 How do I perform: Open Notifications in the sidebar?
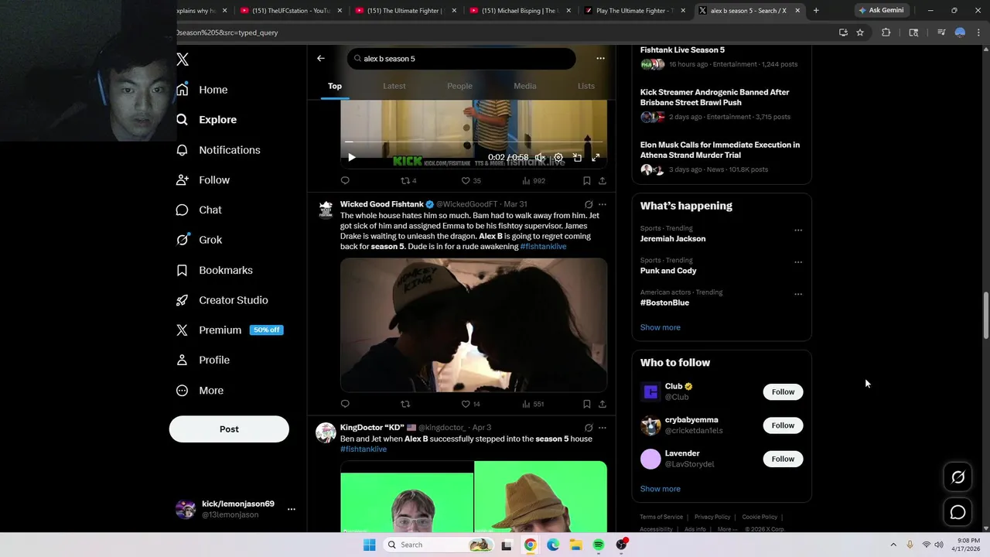click(x=218, y=150)
